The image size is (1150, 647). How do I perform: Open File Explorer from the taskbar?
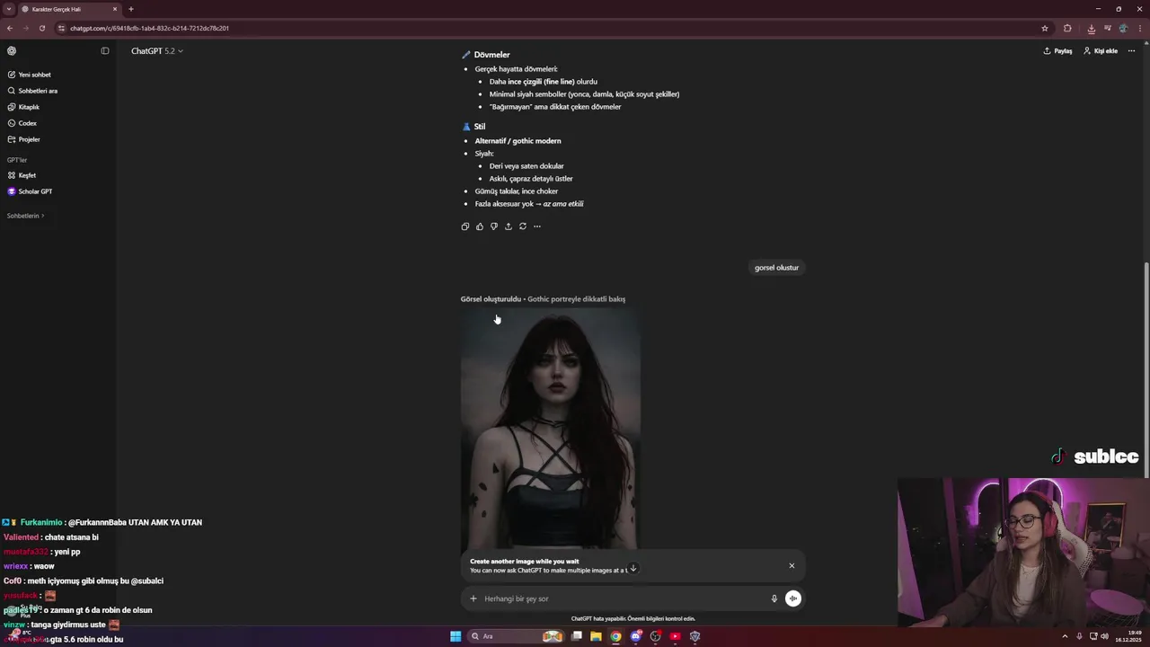[x=596, y=636]
